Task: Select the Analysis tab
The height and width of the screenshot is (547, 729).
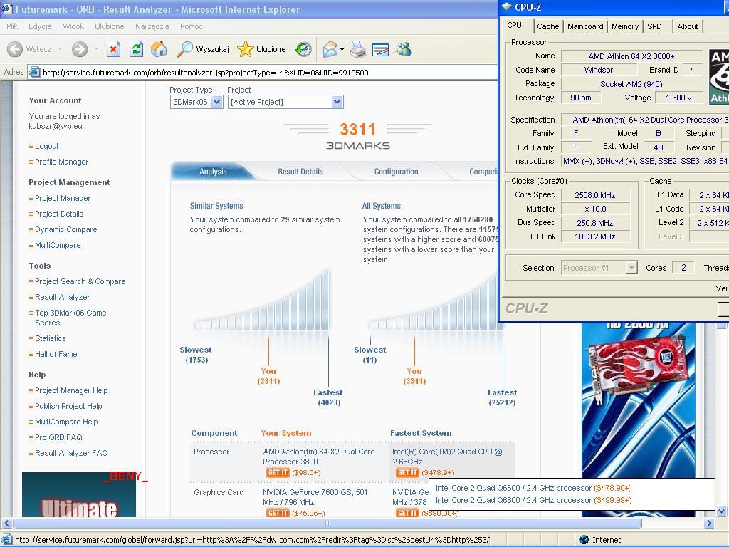Action: point(213,172)
